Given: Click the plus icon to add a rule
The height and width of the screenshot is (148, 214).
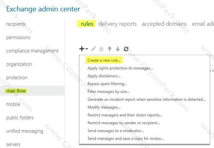Looking at the screenshot, I should (x=82, y=49).
